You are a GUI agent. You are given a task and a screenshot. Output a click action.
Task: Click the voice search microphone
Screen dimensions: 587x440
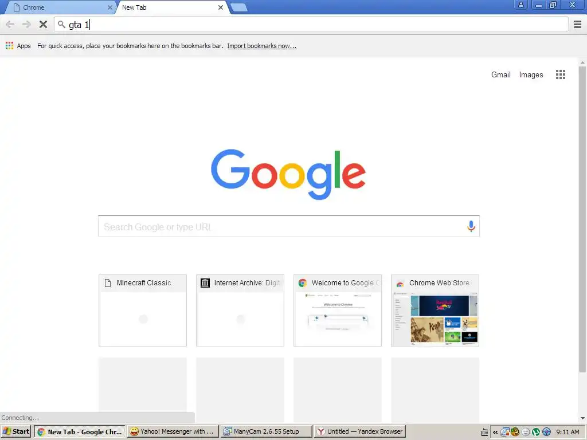[x=471, y=226]
